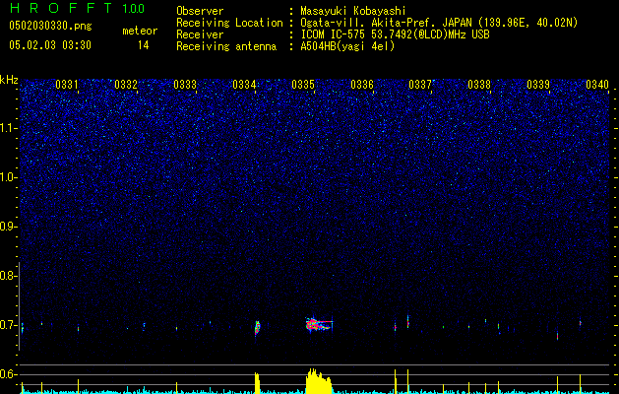Click the meteor count value 14

(144, 45)
